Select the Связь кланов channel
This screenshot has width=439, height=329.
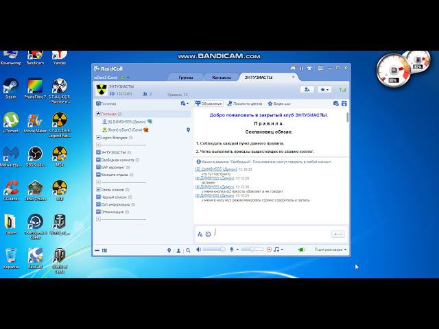pyautogui.click(x=112, y=190)
